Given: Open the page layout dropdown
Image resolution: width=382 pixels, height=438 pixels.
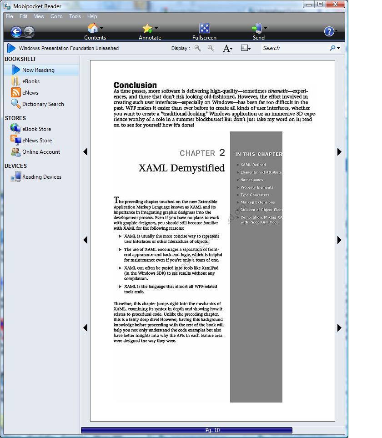Looking at the screenshot, I should point(246,48).
